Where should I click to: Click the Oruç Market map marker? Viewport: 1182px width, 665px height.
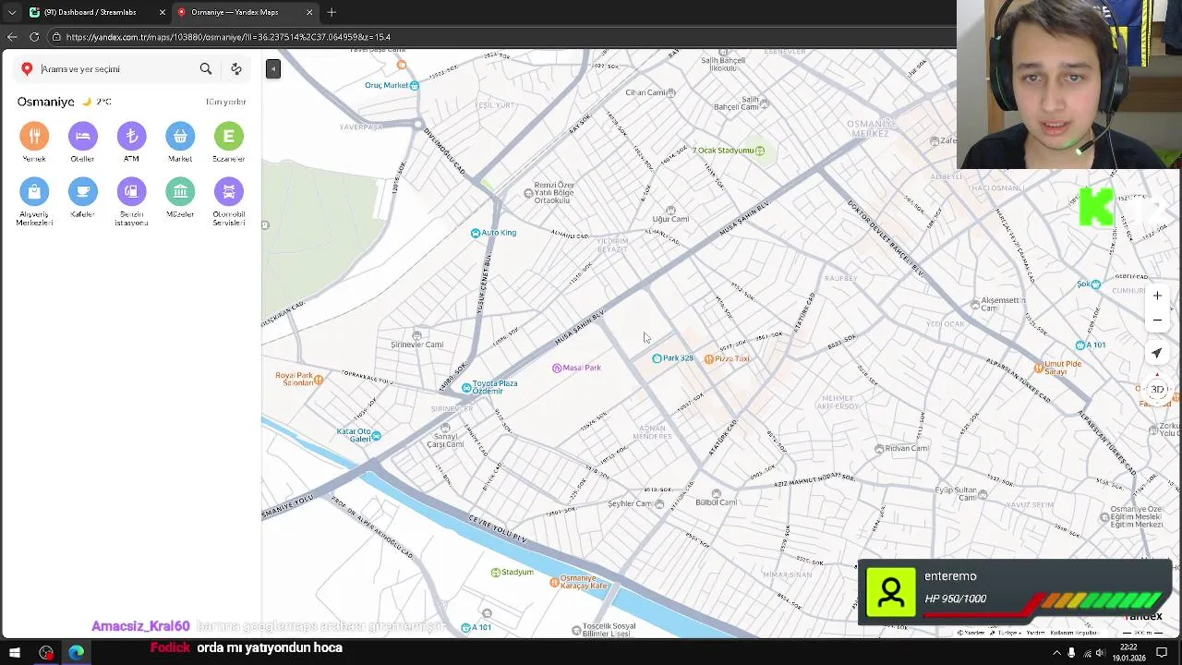414,85
